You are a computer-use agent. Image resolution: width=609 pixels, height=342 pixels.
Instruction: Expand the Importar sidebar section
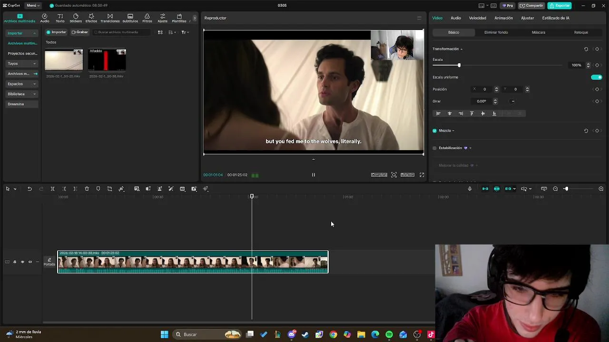click(22, 33)
